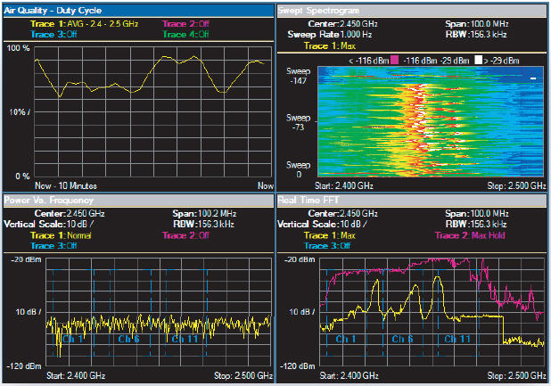Open Trace 1 Normal mode in Power Vs. Frequency
The width and height of the screenshot is (551, 386).
tap(62, 235)
